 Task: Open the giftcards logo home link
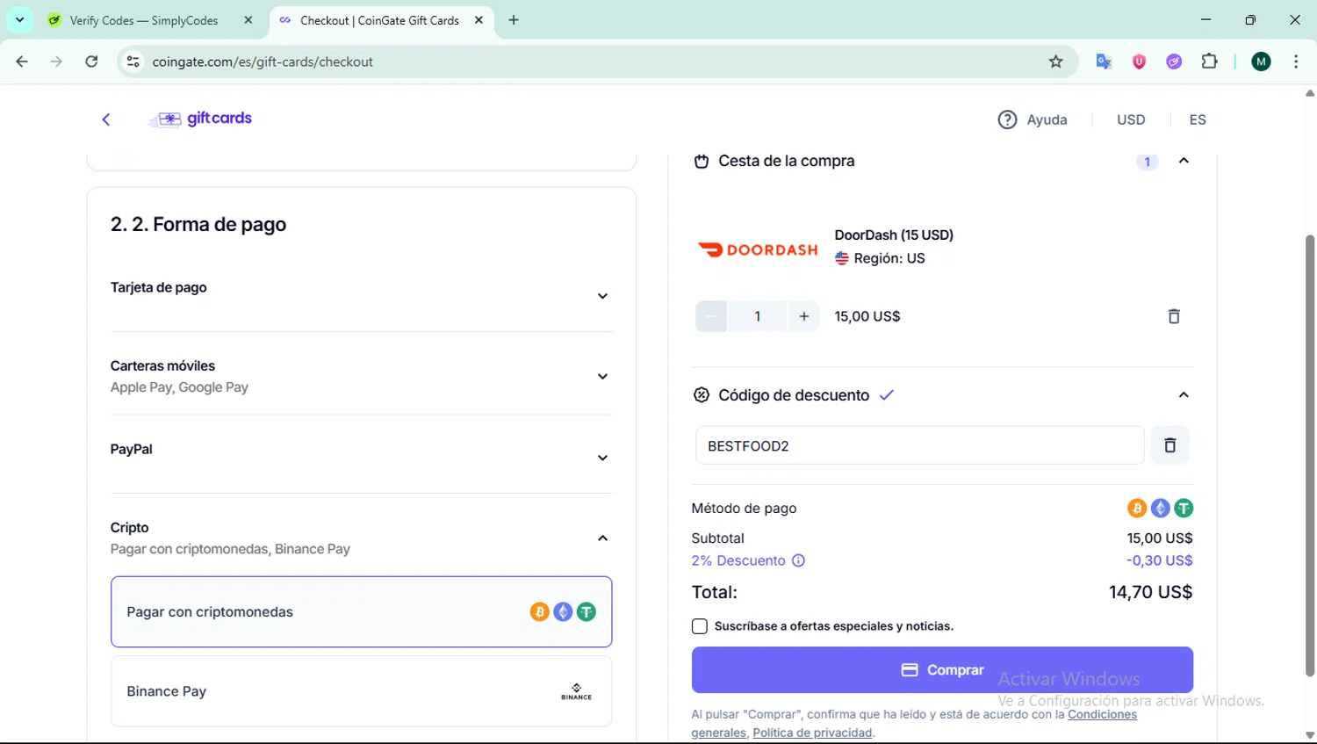200,119
